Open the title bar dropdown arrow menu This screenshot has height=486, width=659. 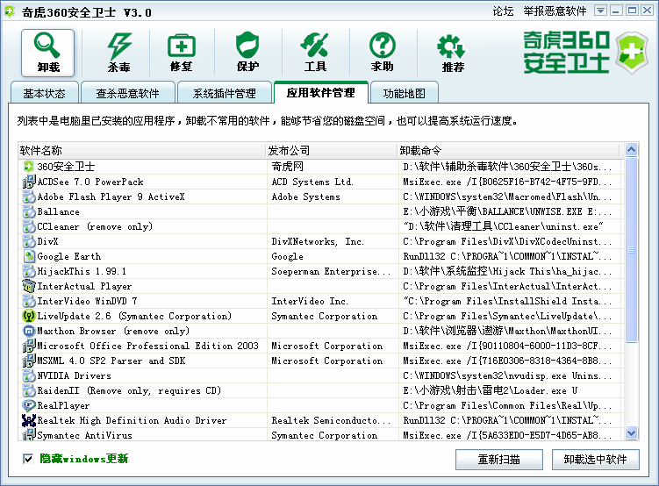tap(600, 11)
